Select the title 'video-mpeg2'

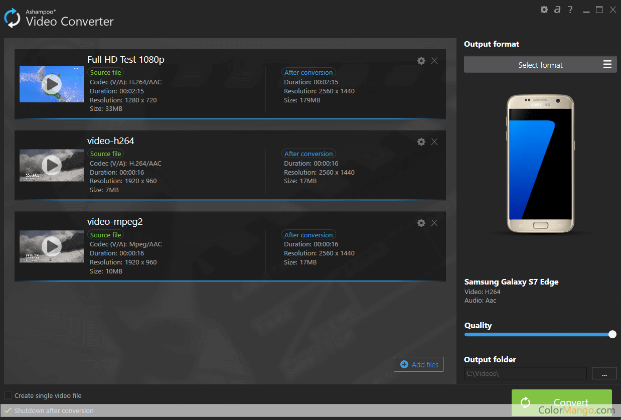tap(115, 222)
